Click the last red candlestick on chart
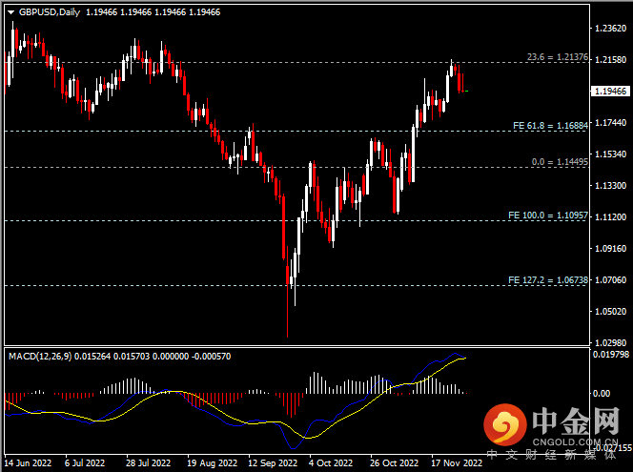Screen dimensions: 633x472 pos(461,83)
